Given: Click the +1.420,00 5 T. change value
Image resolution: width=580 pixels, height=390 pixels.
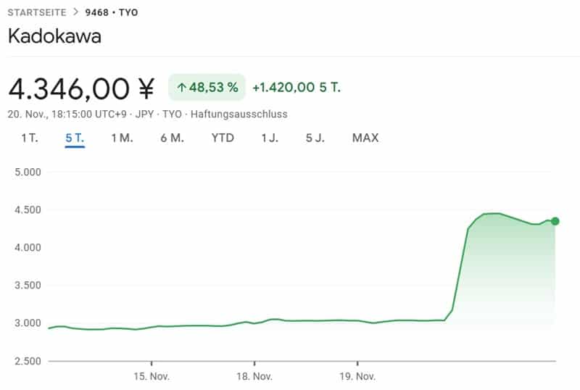Looking at the screenshot, I should (x=296, y=88).
